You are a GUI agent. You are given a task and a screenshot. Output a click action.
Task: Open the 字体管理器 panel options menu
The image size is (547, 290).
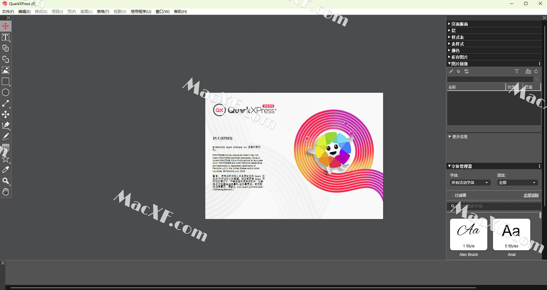pos(539,166)
